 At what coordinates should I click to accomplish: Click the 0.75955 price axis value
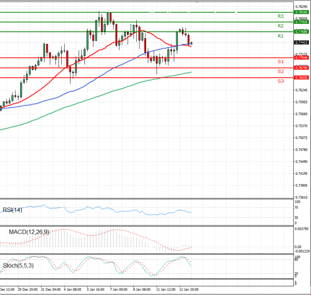click(x=302, y=102)
